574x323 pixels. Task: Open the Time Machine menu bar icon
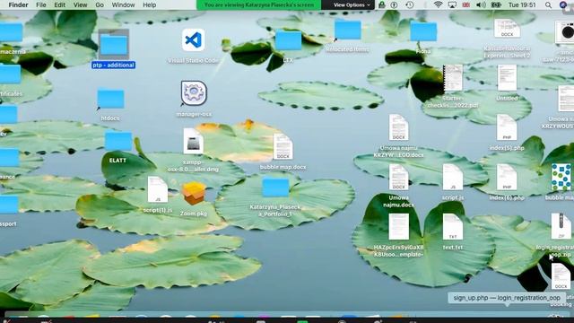coord(410,4)
